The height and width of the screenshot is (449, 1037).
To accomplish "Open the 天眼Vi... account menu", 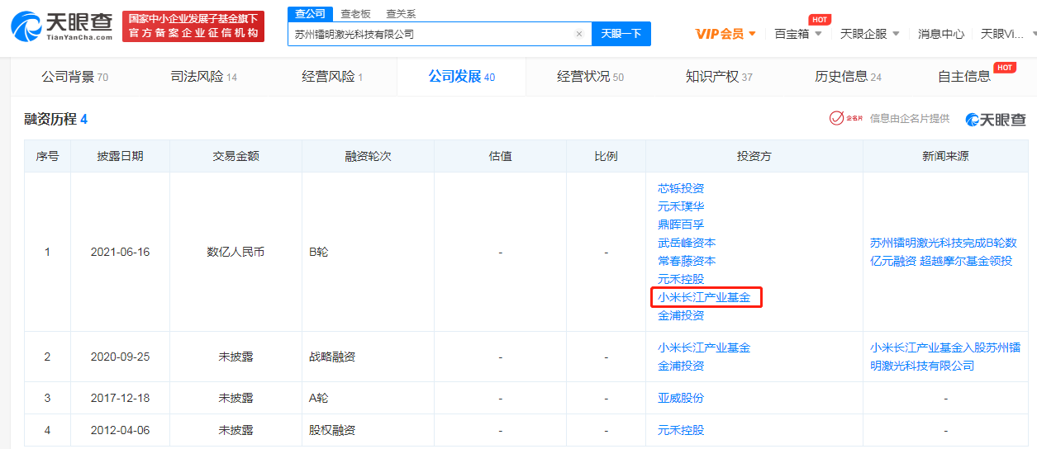I will 1006,34.
